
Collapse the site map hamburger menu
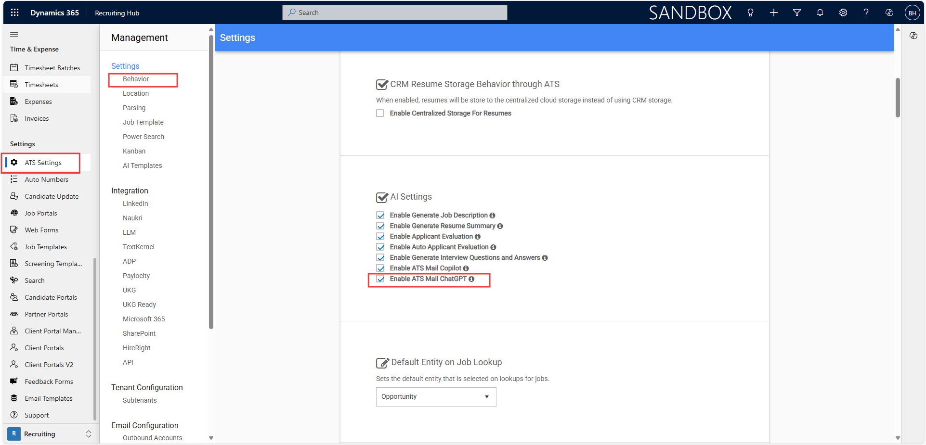(14, 34)
